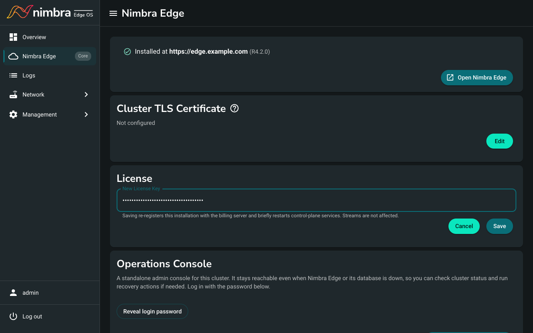The height and width of the screenshot is (333, 533).
Task: Click the Nimbra Edge OS logo
Action: pyautogui.click(x=50, y=12)
